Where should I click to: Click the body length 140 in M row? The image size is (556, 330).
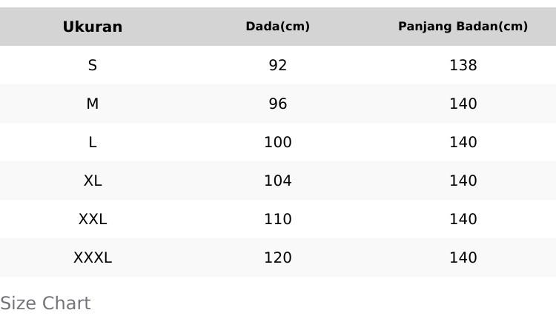[x=463, y=104]
